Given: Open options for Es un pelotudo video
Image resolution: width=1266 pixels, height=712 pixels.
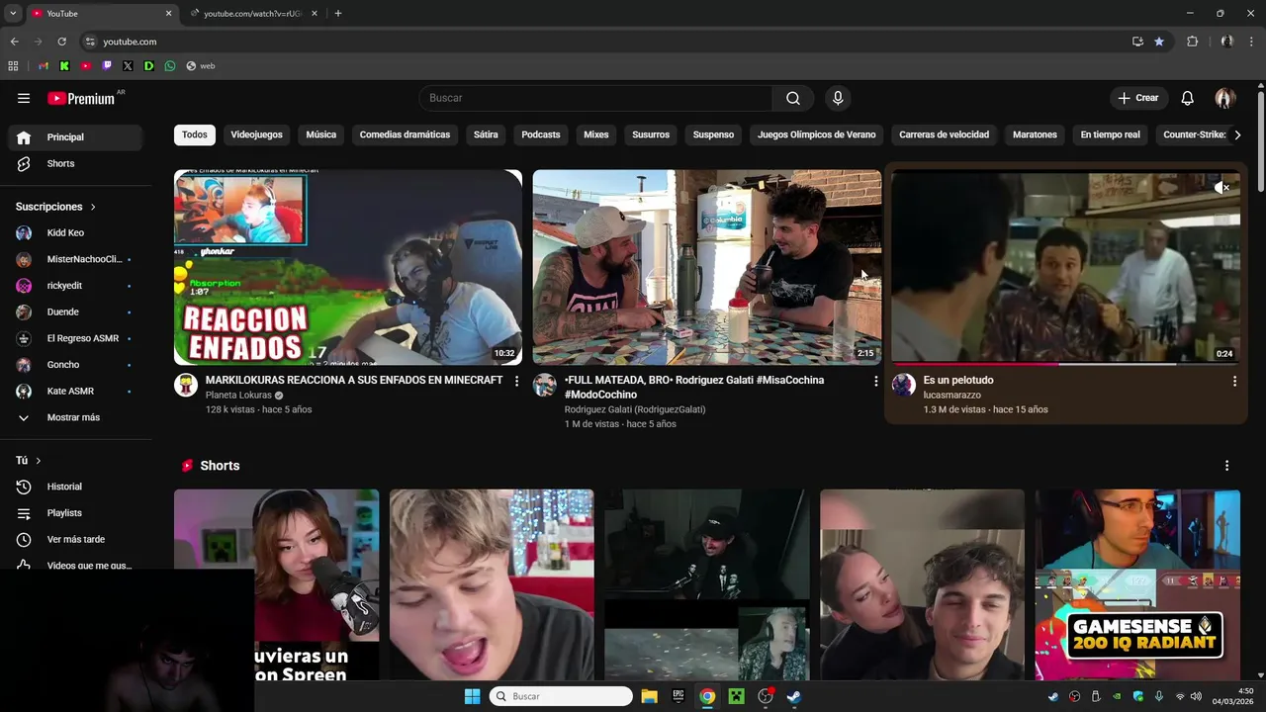Looking at the screenshot, I should (1234, 381).
